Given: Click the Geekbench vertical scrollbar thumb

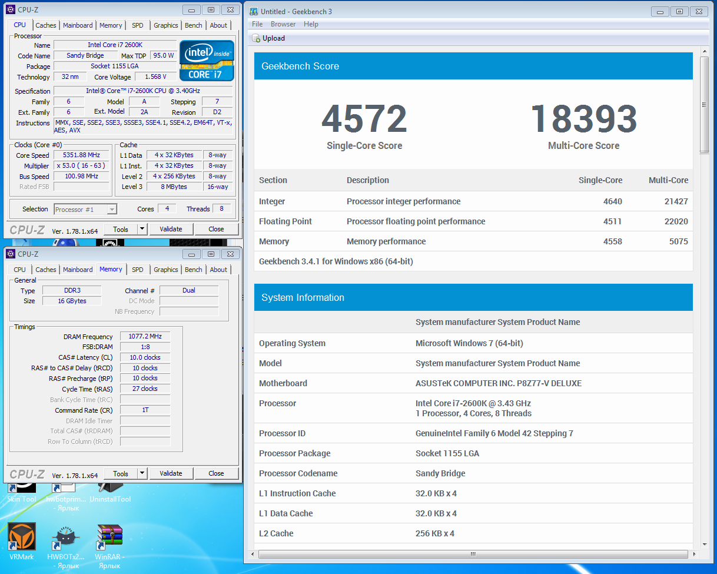Looking at the screenshot, I should point(704,105).
